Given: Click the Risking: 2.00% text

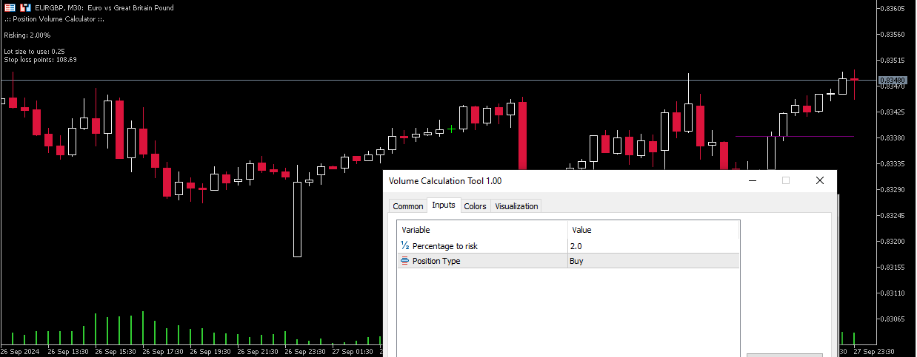Looking at the screenshot, I should [x=27, y=35].
